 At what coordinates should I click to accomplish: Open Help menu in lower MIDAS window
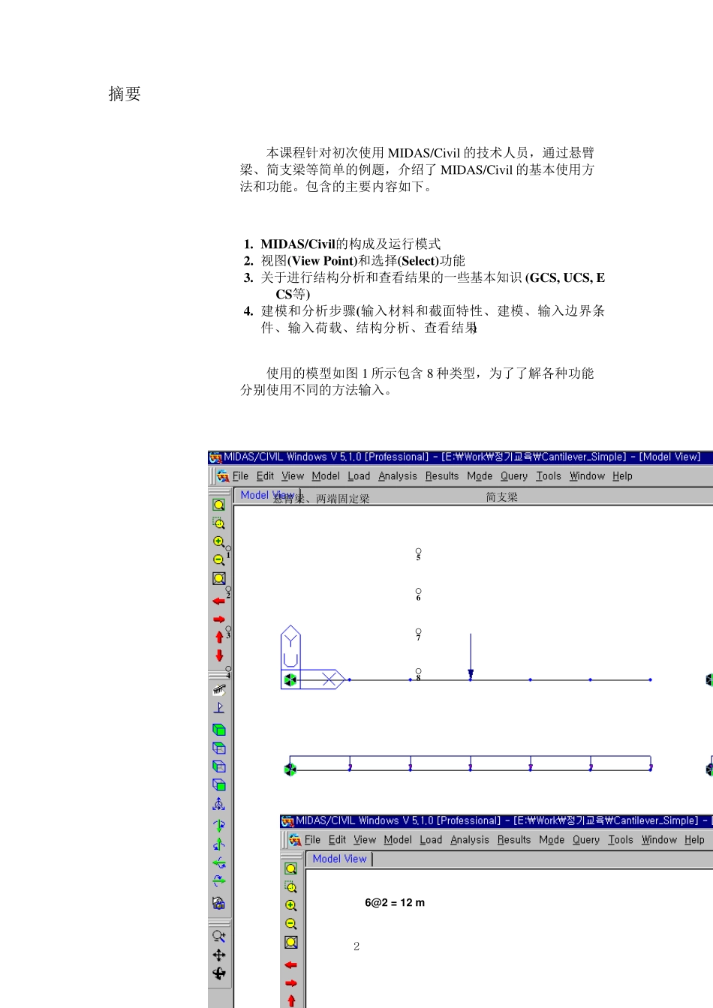[x=694, y=840]
